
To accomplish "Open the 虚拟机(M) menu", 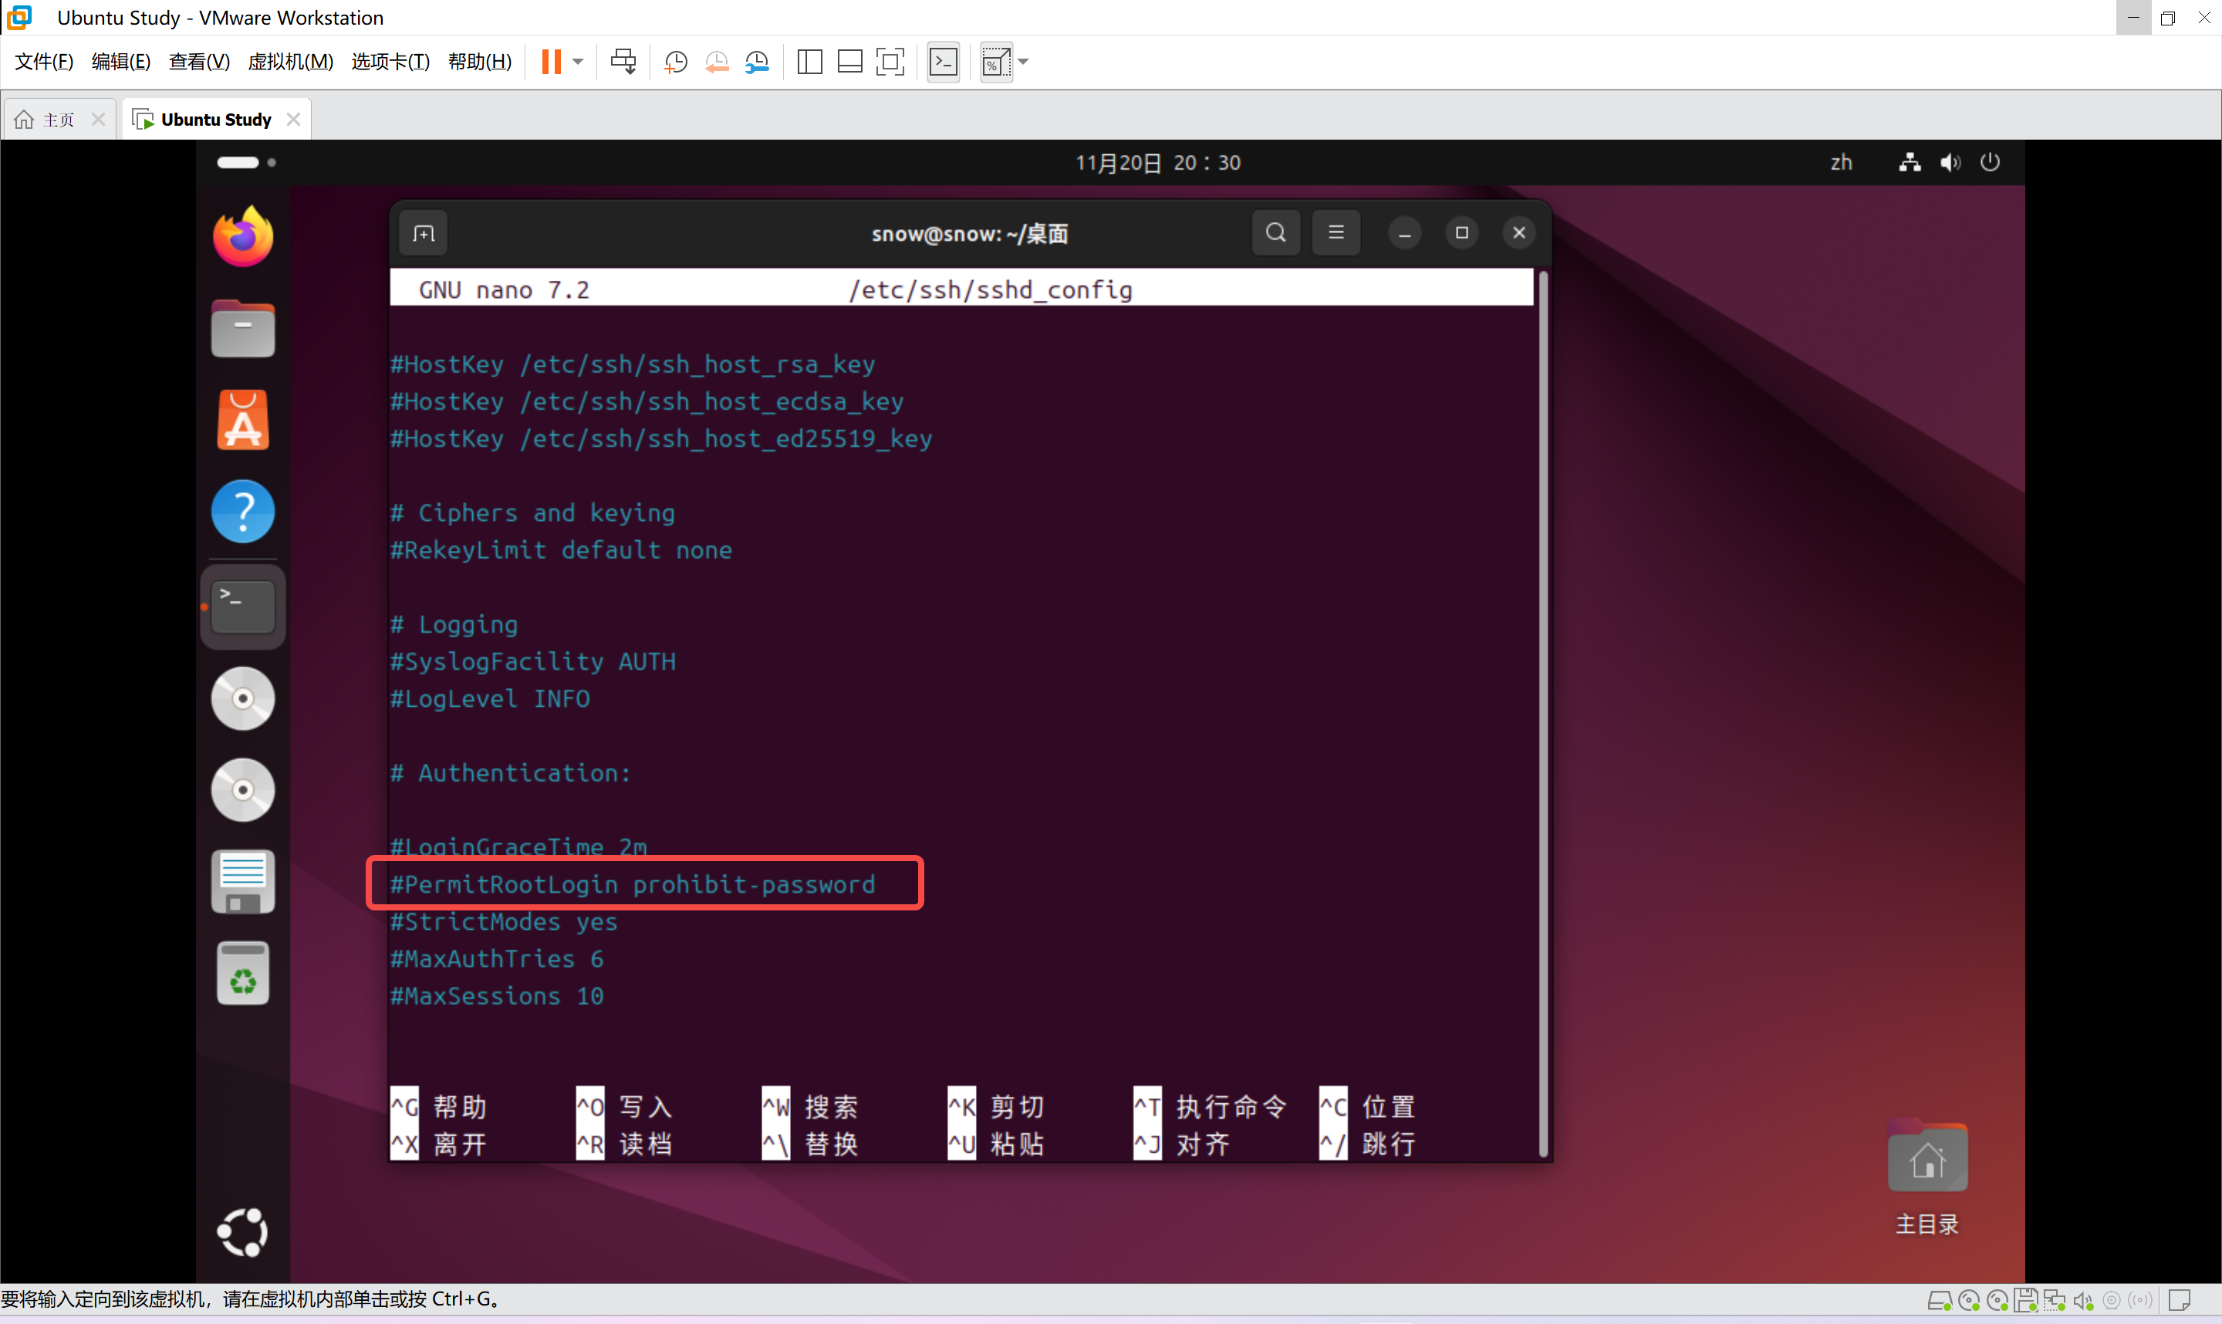I will (290, 62).
